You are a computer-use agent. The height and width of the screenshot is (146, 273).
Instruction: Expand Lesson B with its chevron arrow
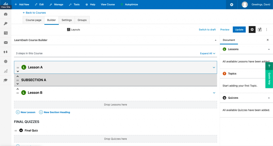click(x=214, y=93)
